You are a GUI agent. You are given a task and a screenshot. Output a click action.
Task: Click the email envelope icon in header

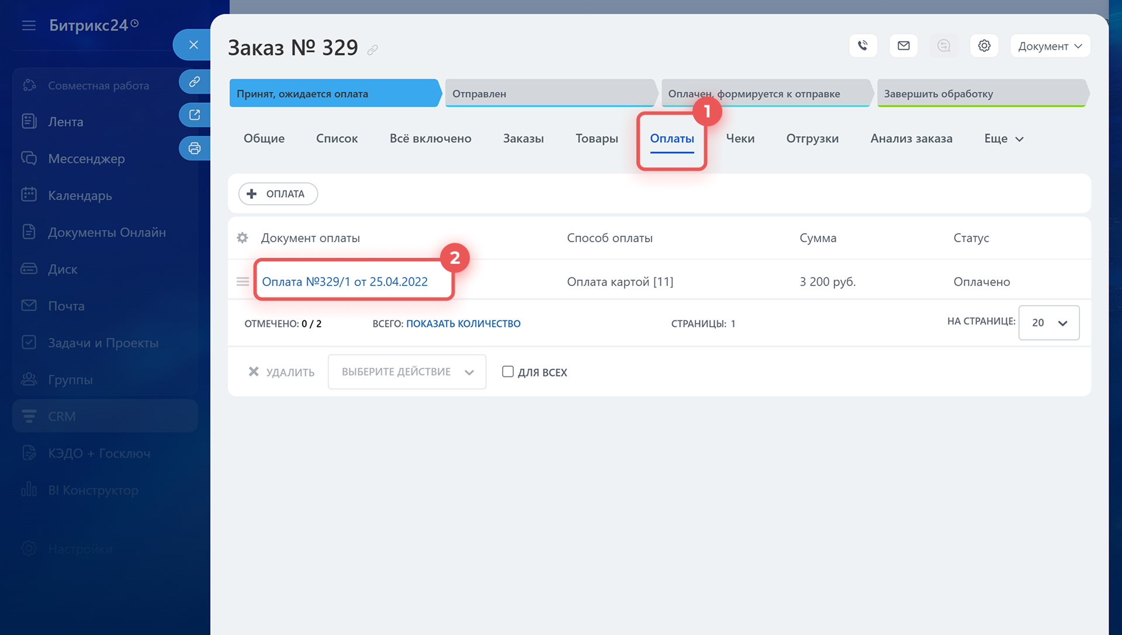pyautogui.click(x=903, y=46)
